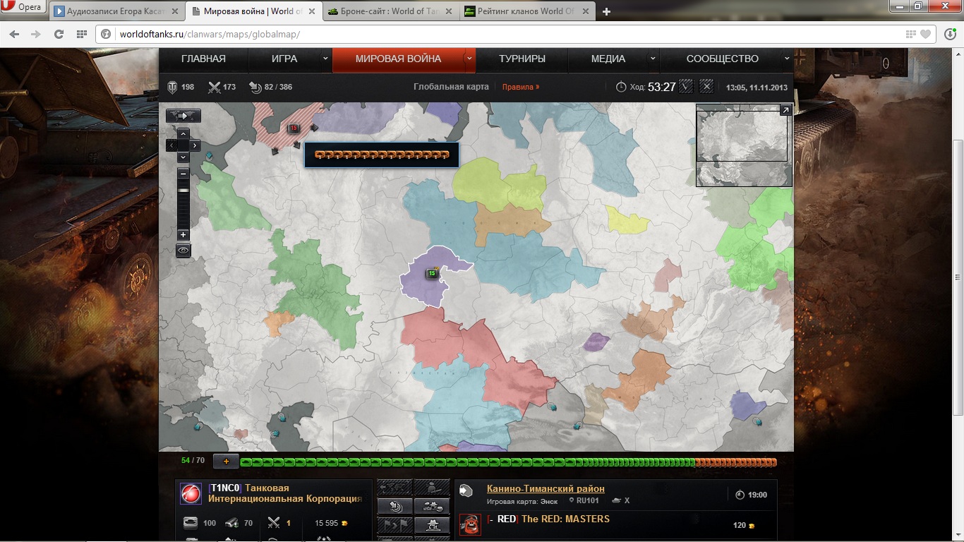Image resolution: width=964 pixels, height=542 pixels.
Task: Expand МЕДИА dropdown arrow
Action: 653,59
